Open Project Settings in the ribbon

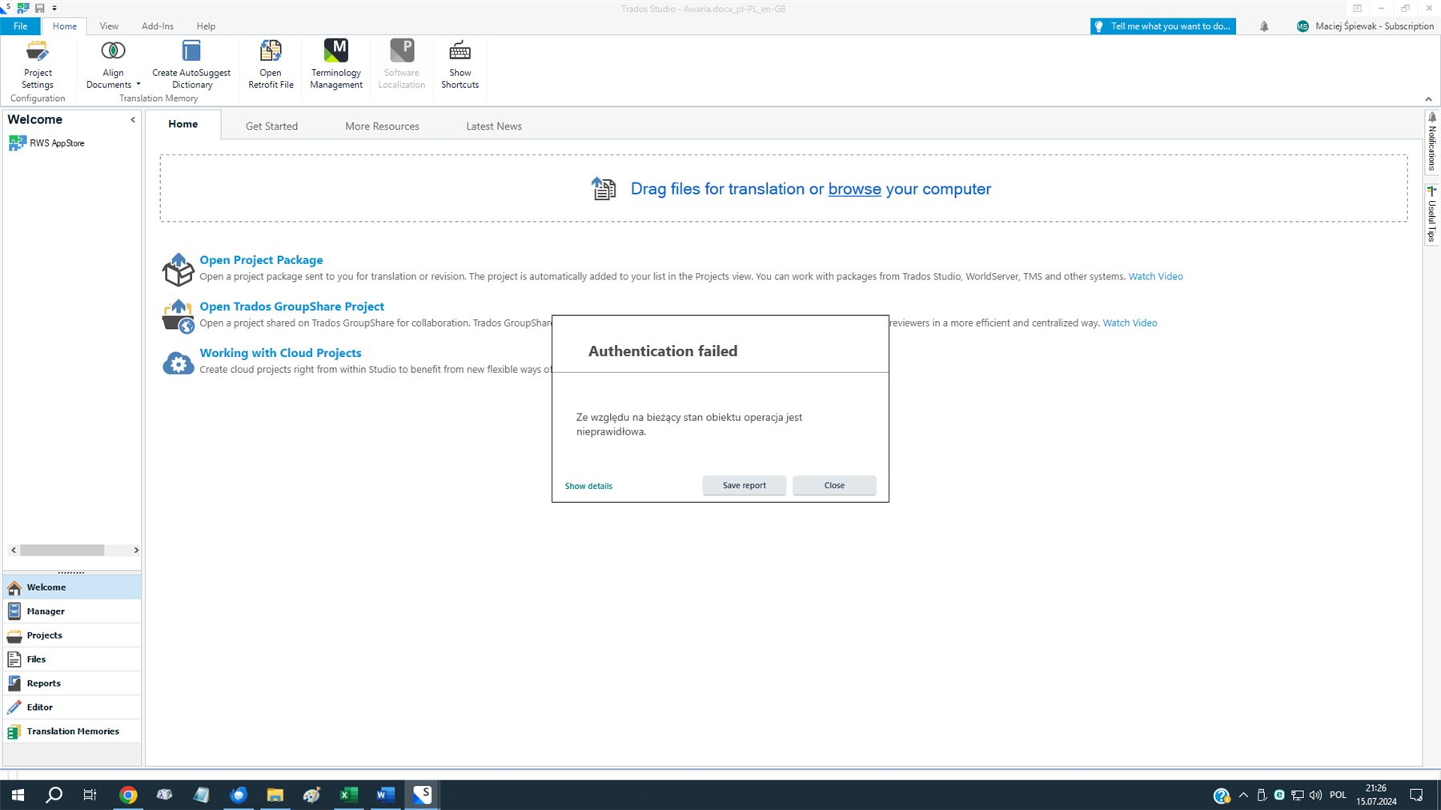38,64
